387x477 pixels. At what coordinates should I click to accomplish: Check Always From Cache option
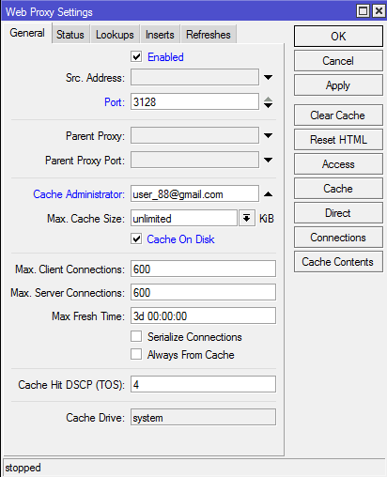136,355
